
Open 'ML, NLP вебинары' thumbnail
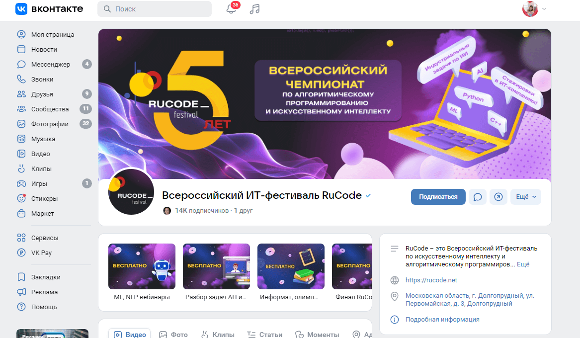[142, 266]
